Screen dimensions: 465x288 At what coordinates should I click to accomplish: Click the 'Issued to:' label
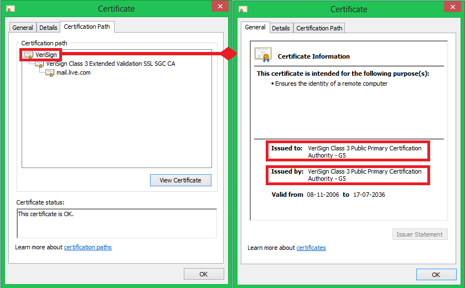(x=287, y=148)
